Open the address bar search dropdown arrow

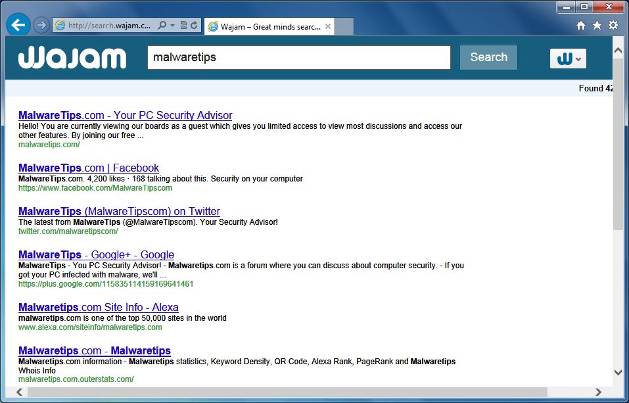171,24
